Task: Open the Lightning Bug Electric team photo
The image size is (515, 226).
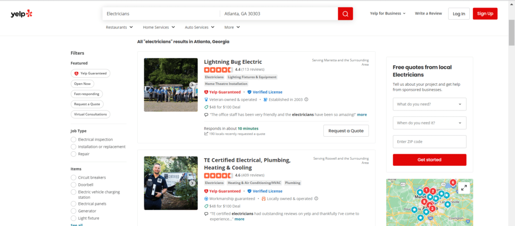Action: pyautogui.click(x=171, y=85)
